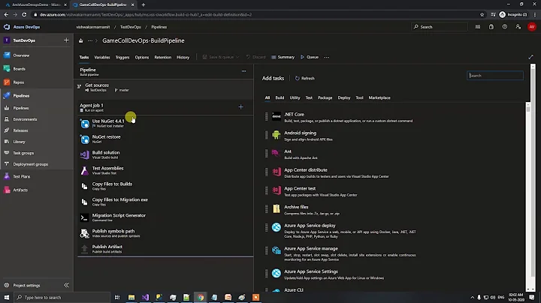Add a task to Agent job 1

point(241,107)
